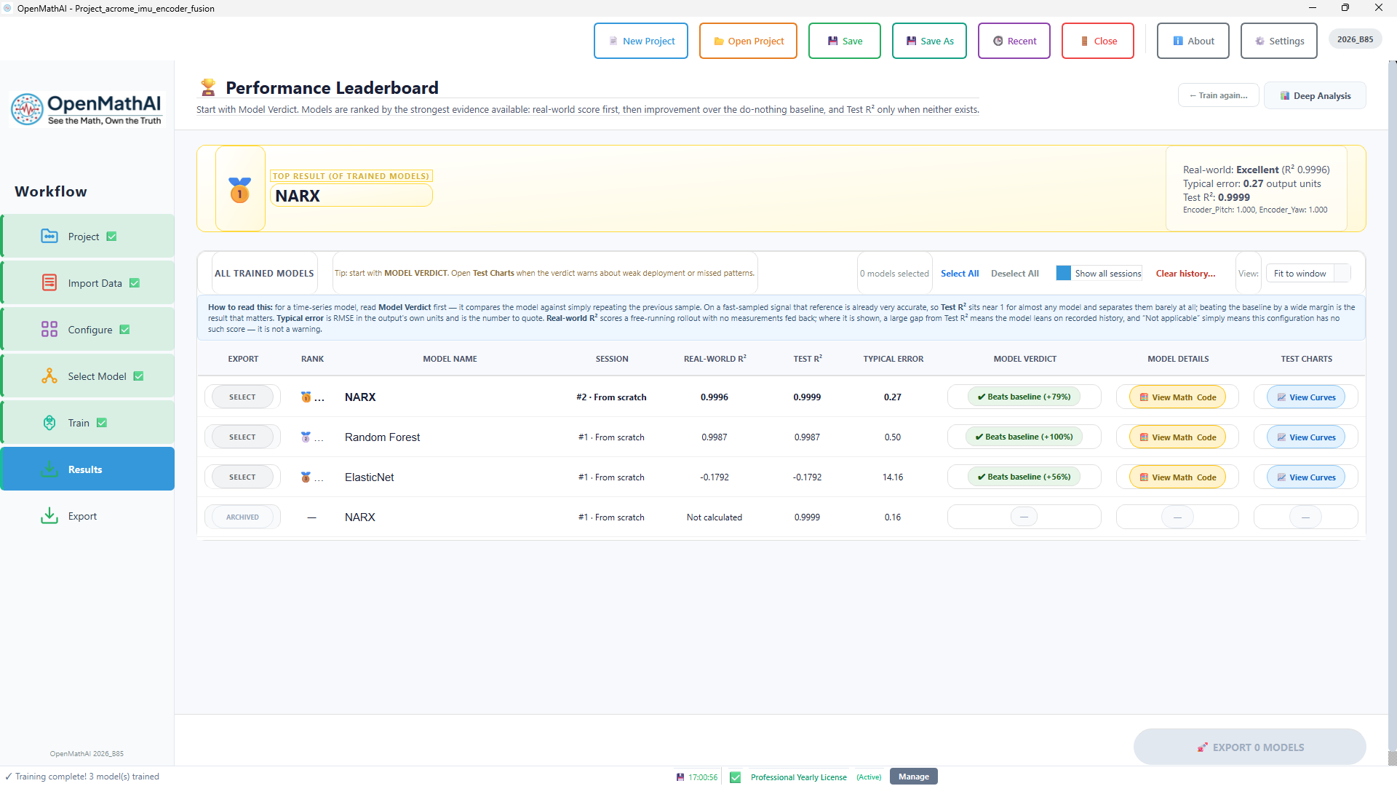
Task: Save the current project
Action: point(845,41)
